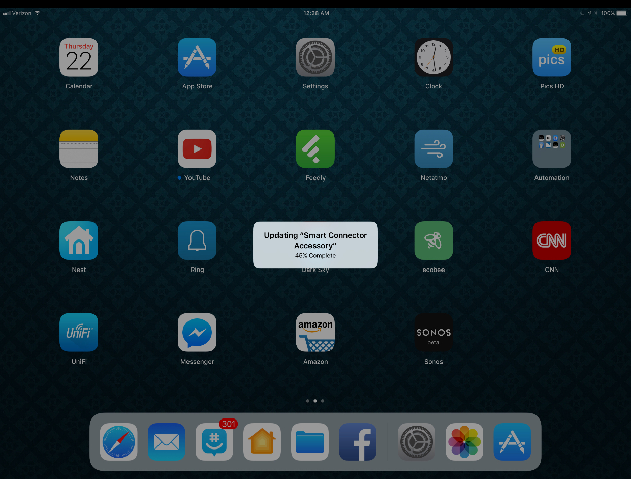Viewport: 631px width, 479px height.
Task: Open the CNN news app
Action: coord(552,241)
